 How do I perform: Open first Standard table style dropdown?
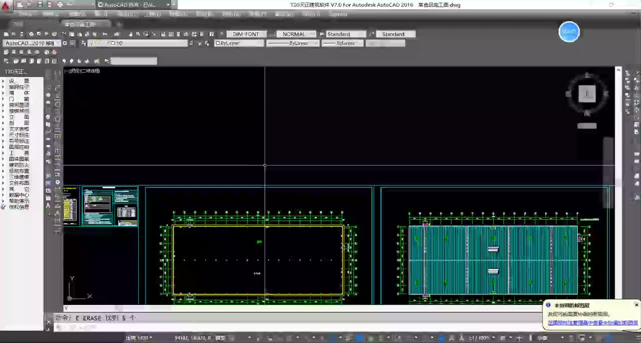tap(346, 34)
